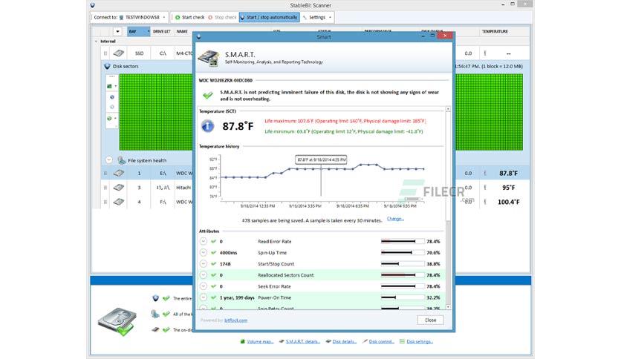The width and height of the screenshot is (621, 359).
Task: Select the 100.4°F temperature cell
Action: (x=509, y=202)
